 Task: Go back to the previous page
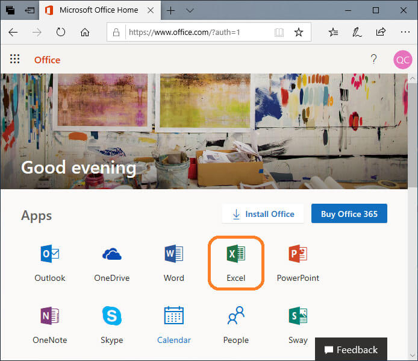click(x=13, y=33)
